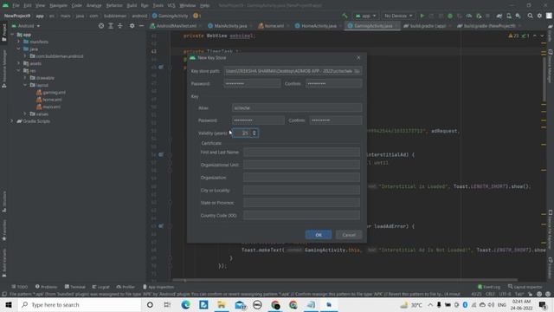Select gaming.xml in the project tree

pos(51,93)
